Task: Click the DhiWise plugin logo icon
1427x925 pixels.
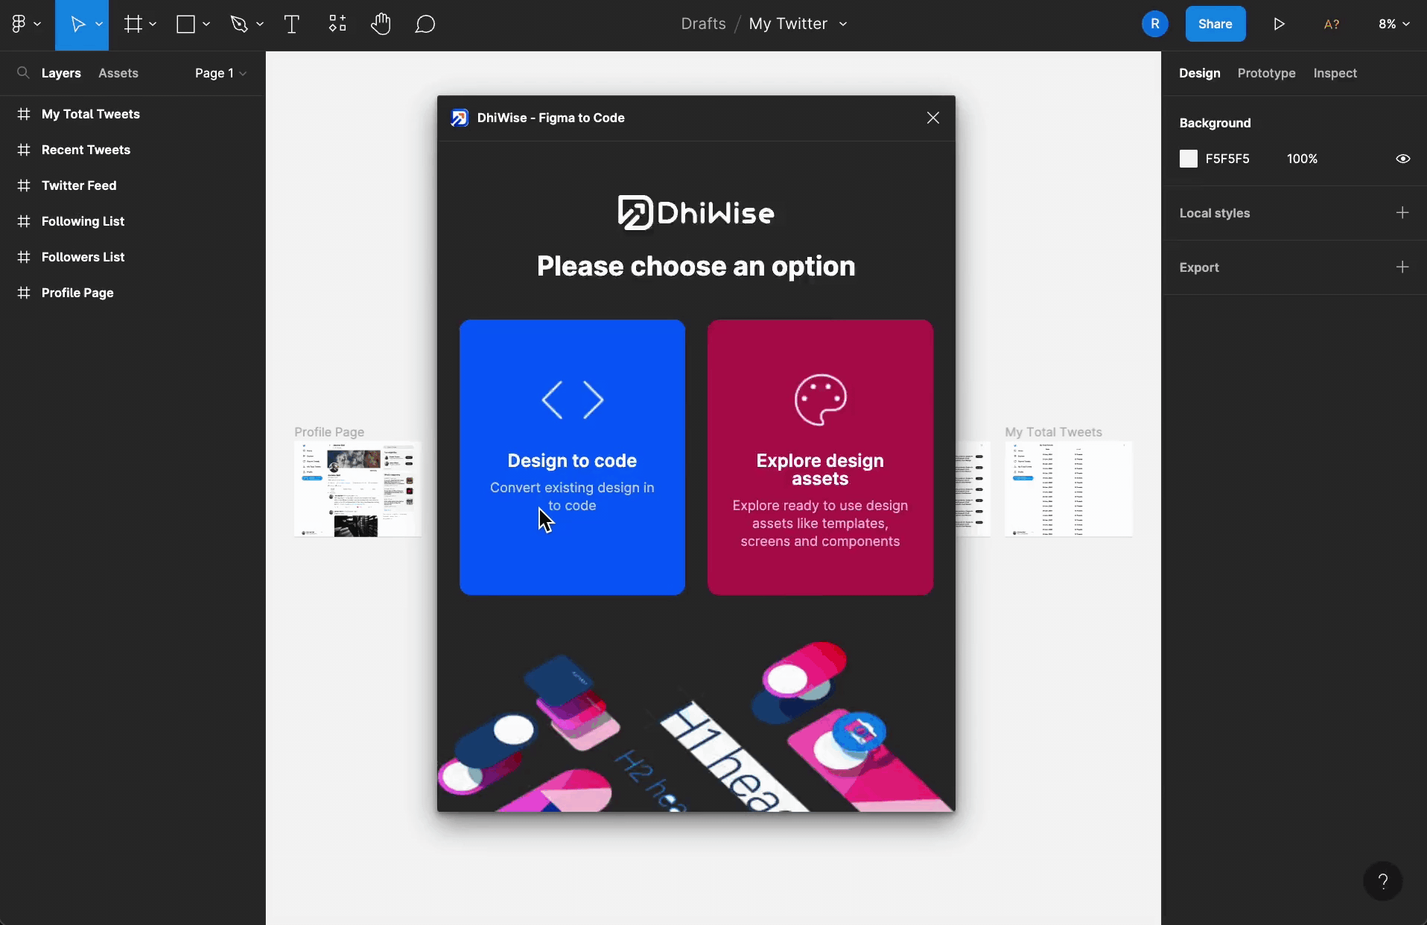Action: (x=460, y=118)
